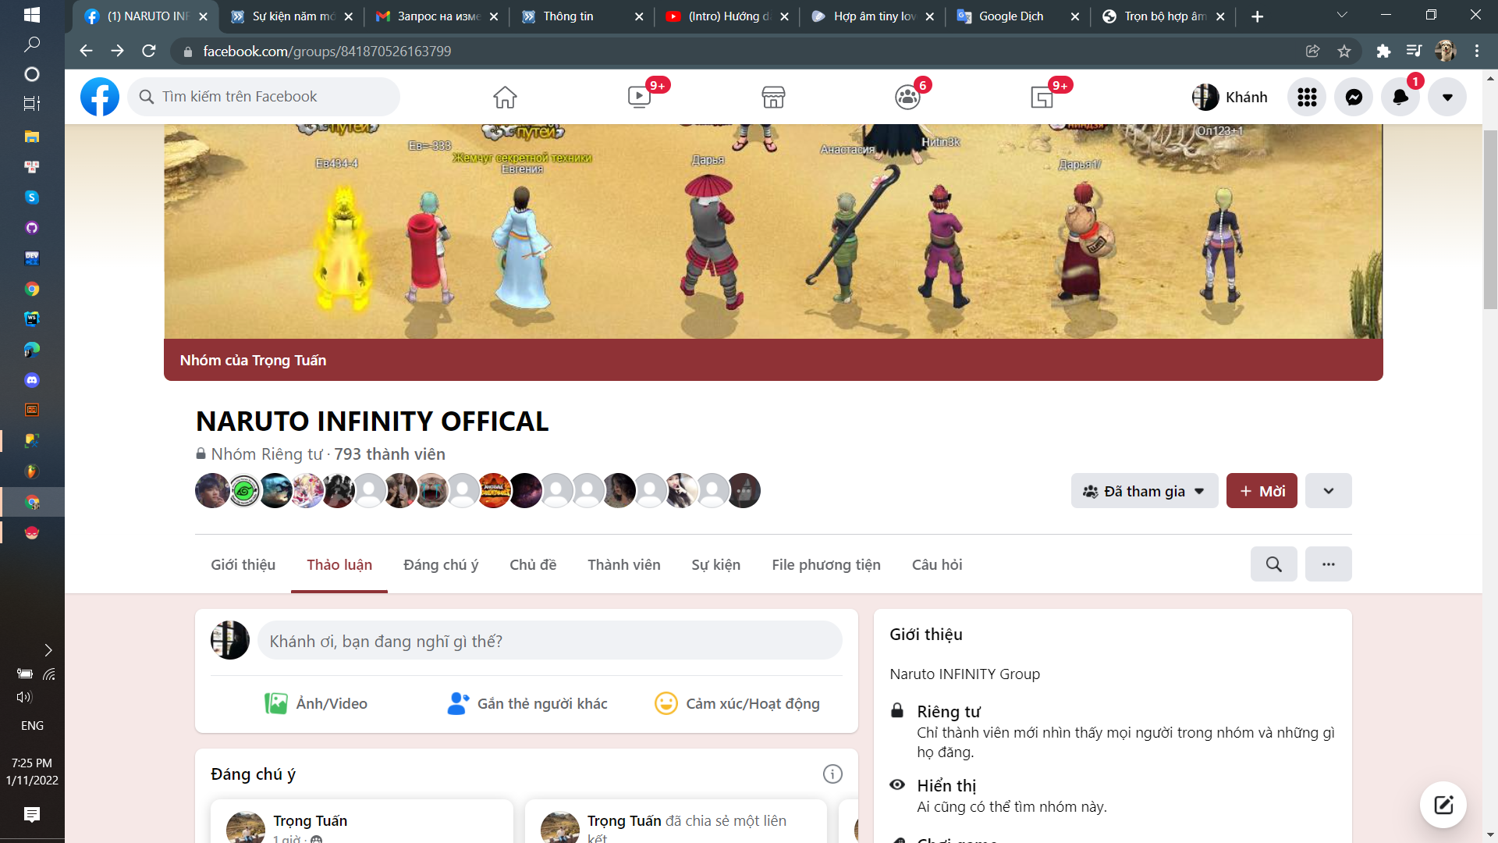
Task: Click Cảm xúc/Hoạt động
Action: pos(737,703)
